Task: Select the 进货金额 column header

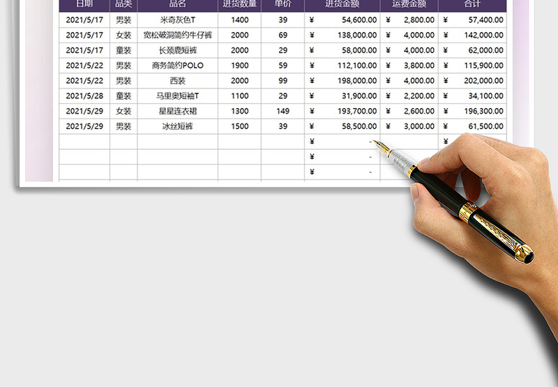Action: pos(342,4)
